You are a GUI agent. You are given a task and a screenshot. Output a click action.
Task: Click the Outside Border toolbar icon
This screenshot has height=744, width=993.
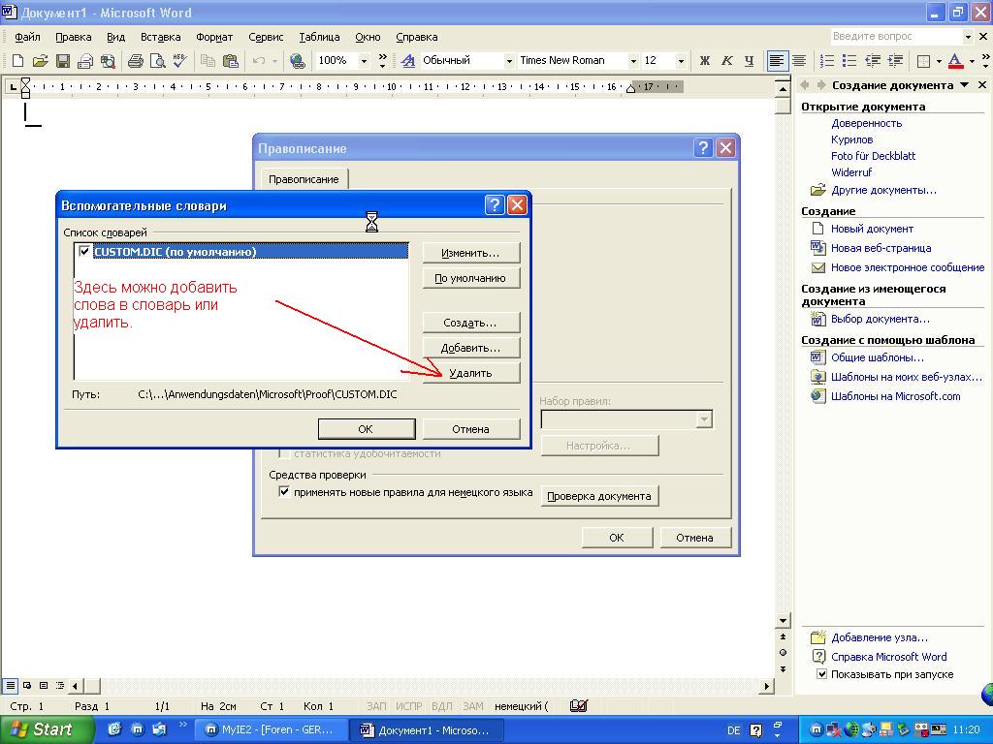[924, 61]
